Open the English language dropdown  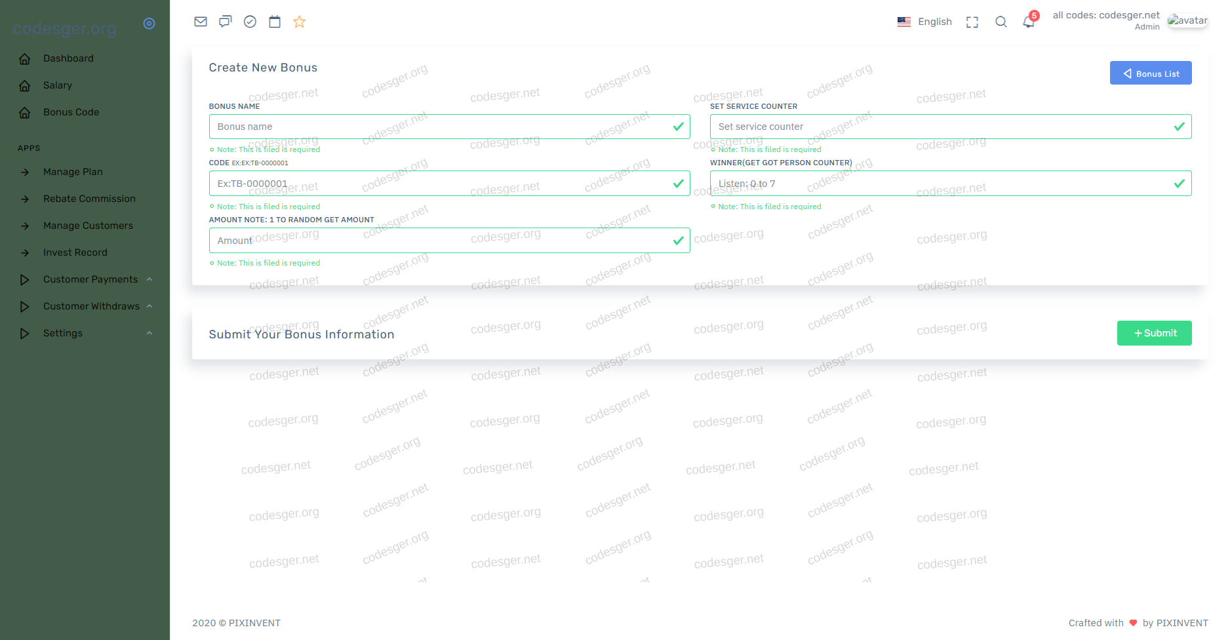tap(925, 22)
